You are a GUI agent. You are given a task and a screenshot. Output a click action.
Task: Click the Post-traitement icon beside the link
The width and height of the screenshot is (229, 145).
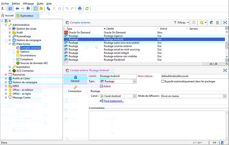click(101, 101)
